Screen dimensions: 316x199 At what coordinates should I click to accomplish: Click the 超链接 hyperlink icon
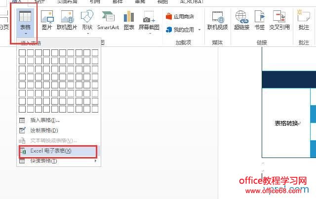[x=242, y=20]
